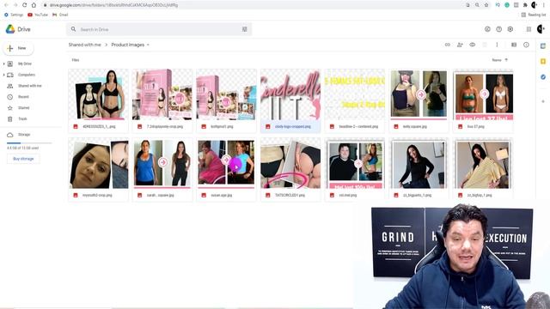The image size is (550, 309).
Task: Toggle the Name sort column
Action: pos(497,60)
